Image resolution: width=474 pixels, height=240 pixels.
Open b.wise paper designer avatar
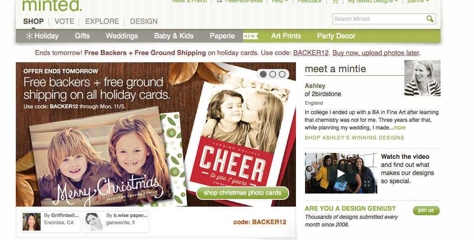click(94, 222)
